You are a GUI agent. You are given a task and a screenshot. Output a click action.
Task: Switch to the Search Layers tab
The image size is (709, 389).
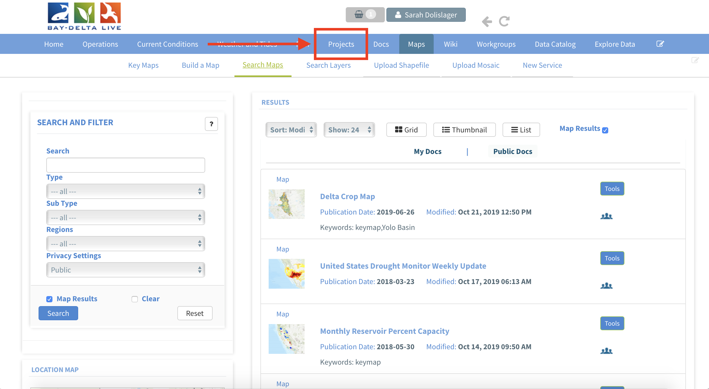point(328,65)
